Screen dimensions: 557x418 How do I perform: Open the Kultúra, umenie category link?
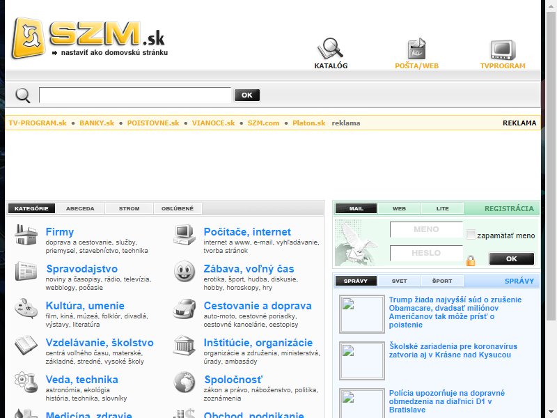85,306
